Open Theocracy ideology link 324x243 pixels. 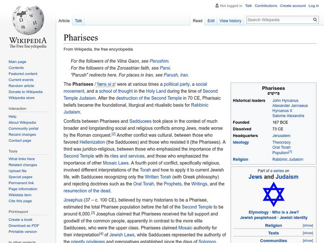pos(281,143)
